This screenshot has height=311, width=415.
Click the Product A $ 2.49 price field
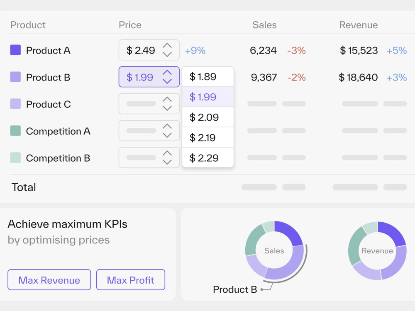click(149, 50)
